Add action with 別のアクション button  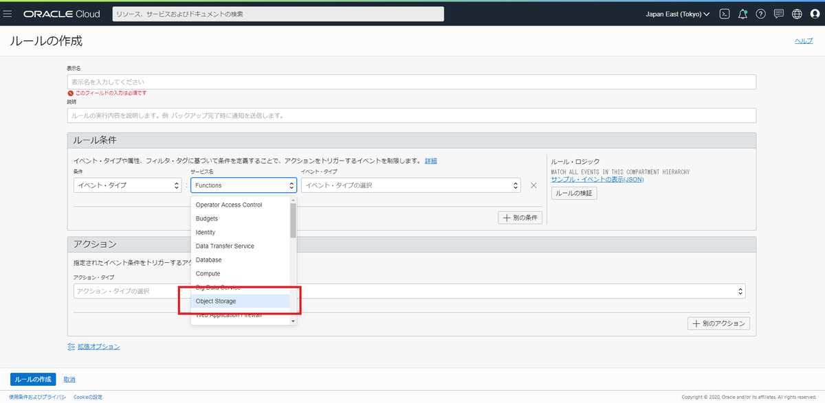pos(718,323)
